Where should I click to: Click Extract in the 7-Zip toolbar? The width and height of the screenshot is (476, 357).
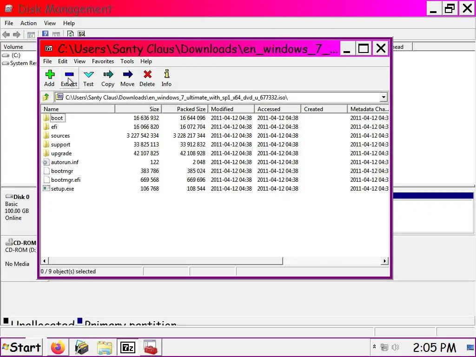click(x=69, y=78)
